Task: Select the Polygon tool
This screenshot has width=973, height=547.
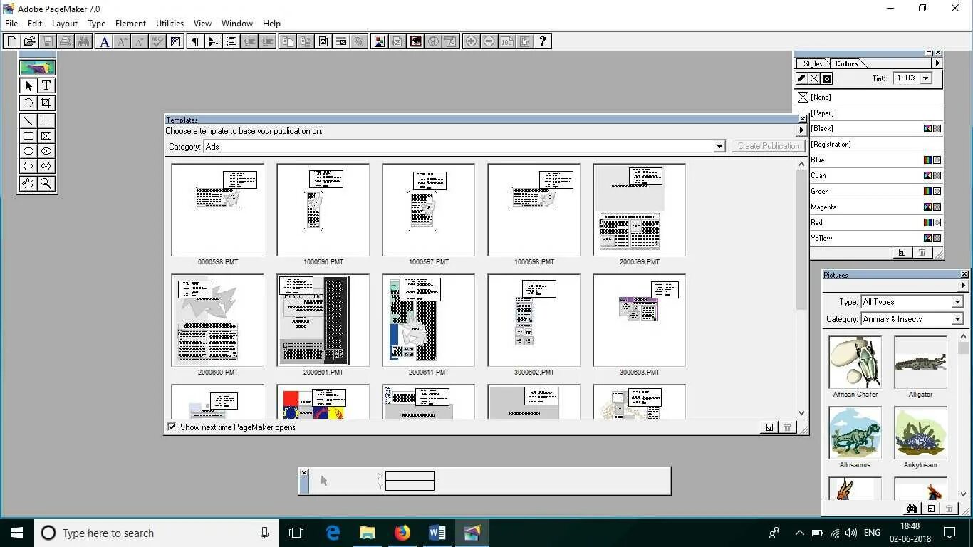Action: 27,165
